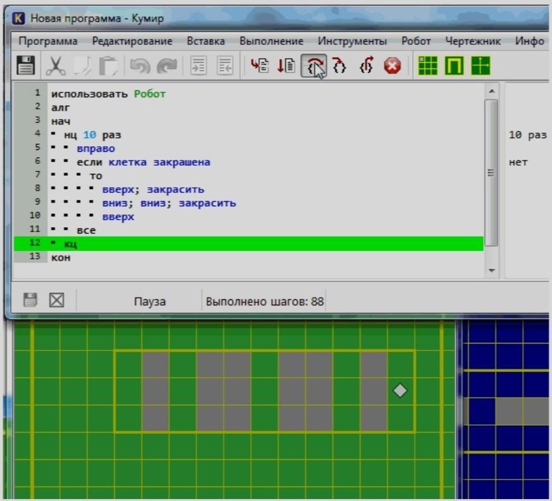Open the Робот menu
The image size is (552, 501).
pos(416,41)
